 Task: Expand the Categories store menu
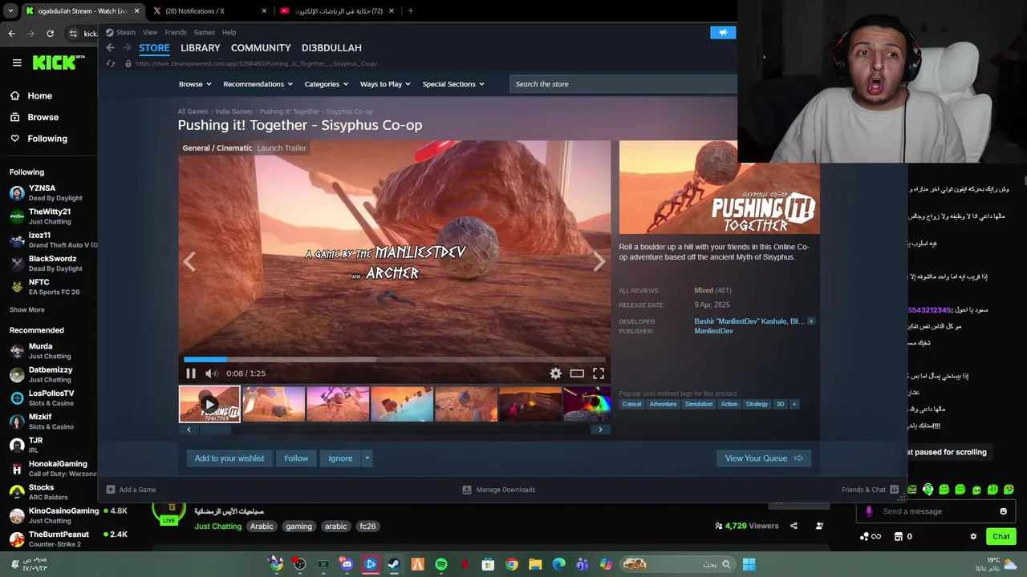point(326,84)
